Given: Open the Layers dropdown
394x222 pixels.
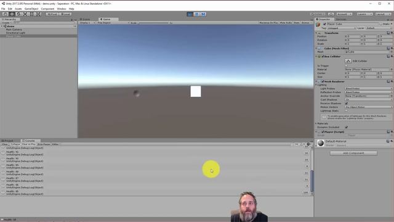Looking at the screenshot, I should pyautogui.click(x=364, y=14).
